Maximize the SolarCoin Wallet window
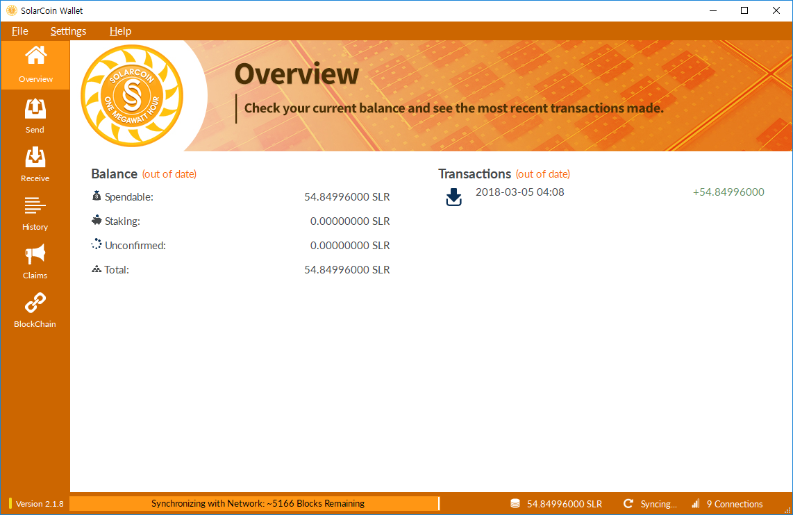 [x=744, y=10]
